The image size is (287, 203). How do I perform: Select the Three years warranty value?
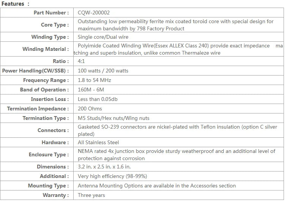pos(91,195)
